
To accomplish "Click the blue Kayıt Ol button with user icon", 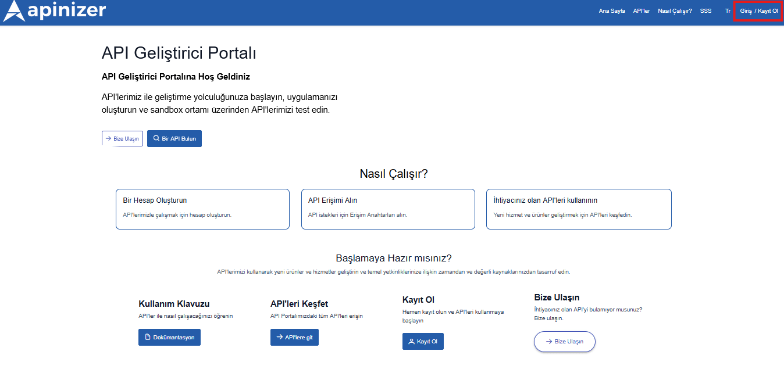I will 423,341.
